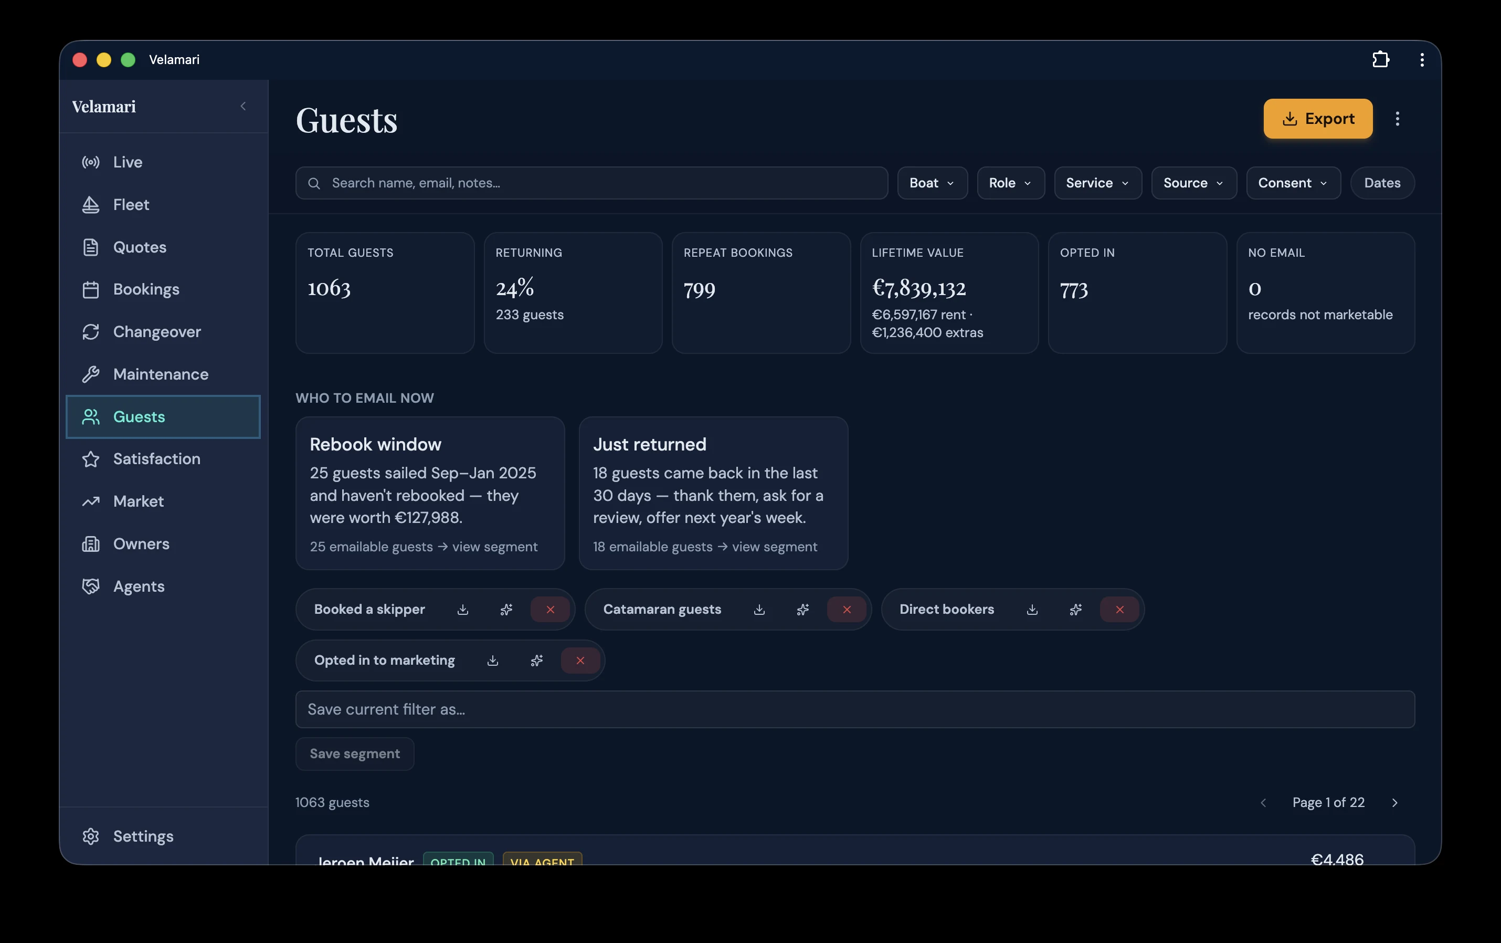Open the Live section in sidebar
Image resolution: width=1501 pixels, height=943 pixels.
pyautogui.click(x=163, y=162)
